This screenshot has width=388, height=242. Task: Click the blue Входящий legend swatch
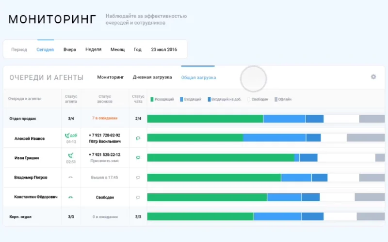pos(181,99)
